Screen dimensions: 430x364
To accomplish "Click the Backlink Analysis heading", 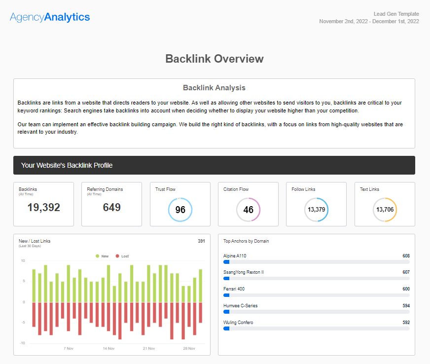I will [x=214, y=88].
